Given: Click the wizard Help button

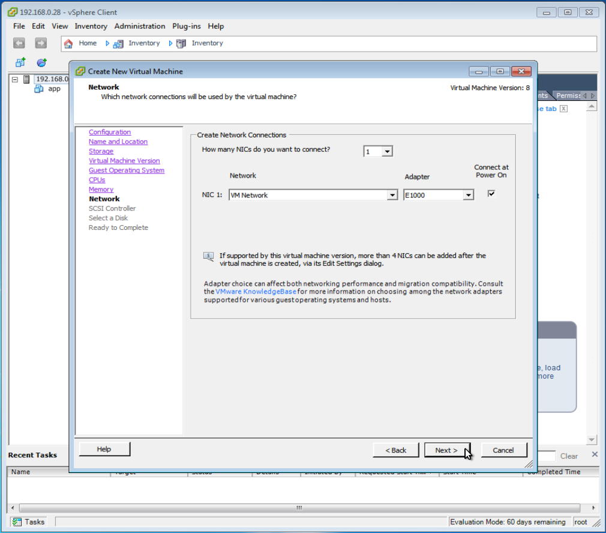Looking at the screenshot, I should click(104, 449).
